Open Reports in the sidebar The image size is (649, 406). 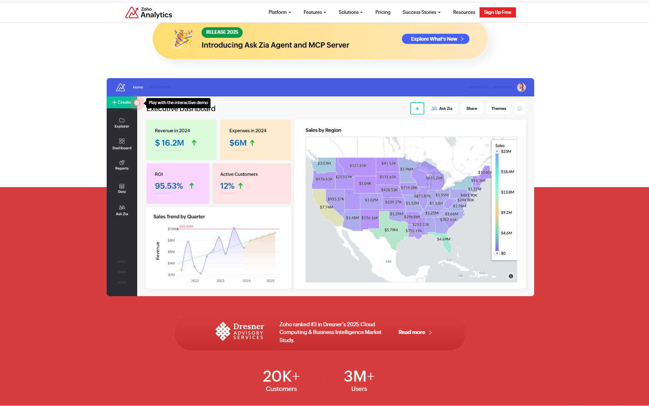pos(122,165)
